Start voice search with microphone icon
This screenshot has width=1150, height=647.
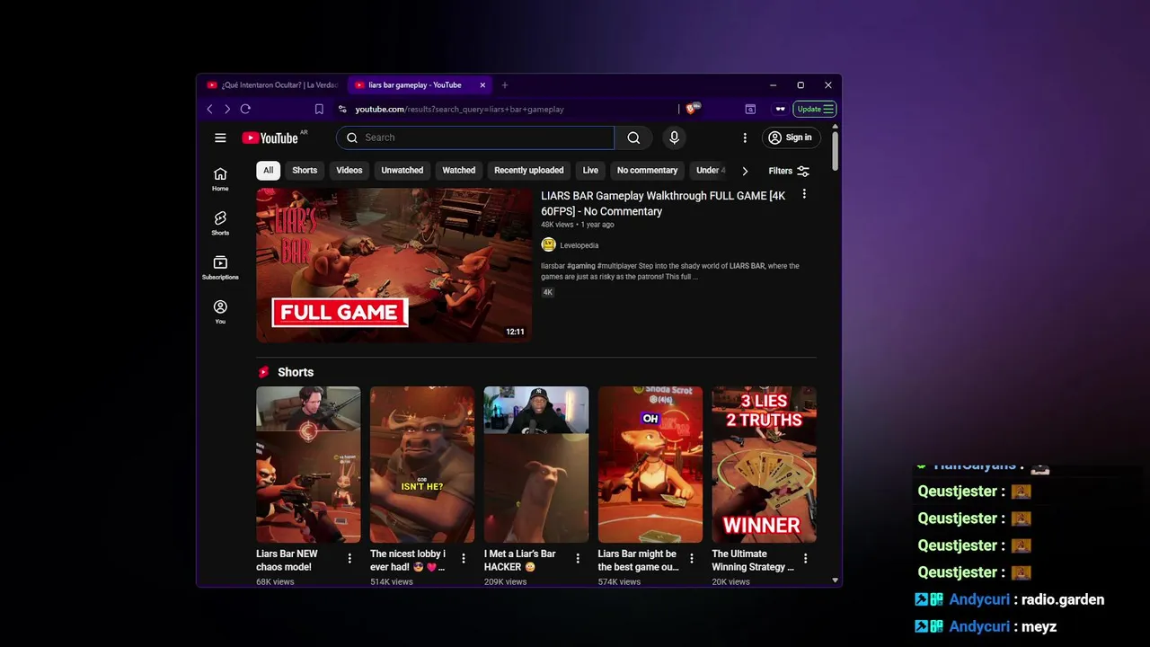click(674, 137)
